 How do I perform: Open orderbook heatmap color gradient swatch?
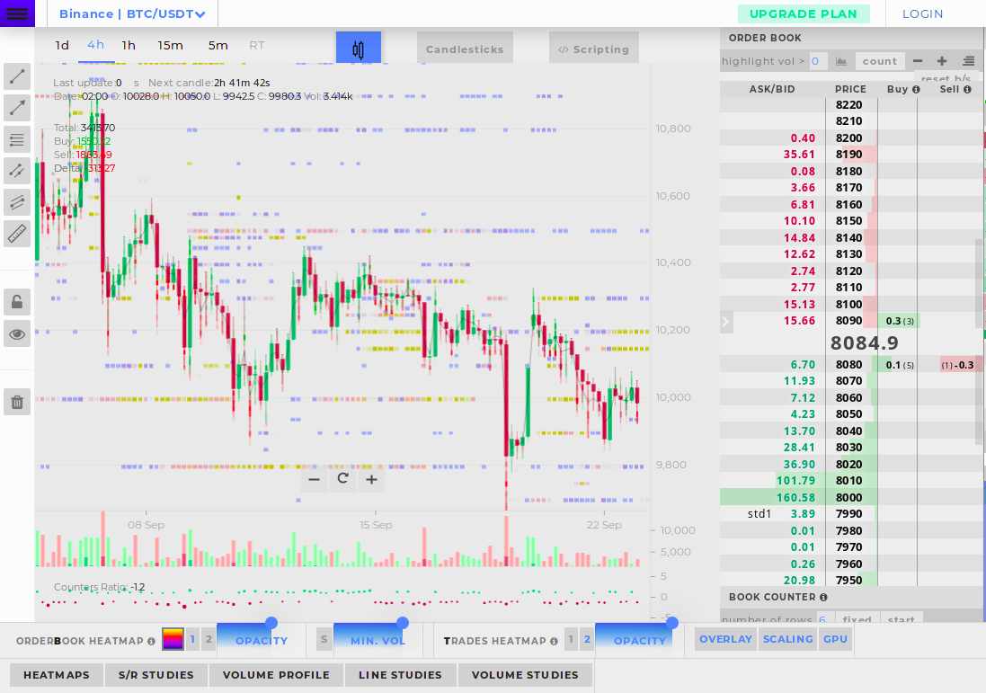point(173,639)
